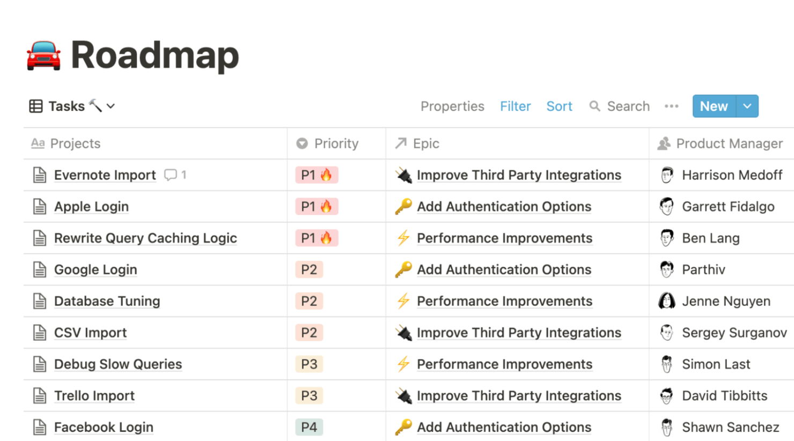794x441 pixels.
Task: Click the key icon beside Add Authentication Options
Action: point(404,206)
